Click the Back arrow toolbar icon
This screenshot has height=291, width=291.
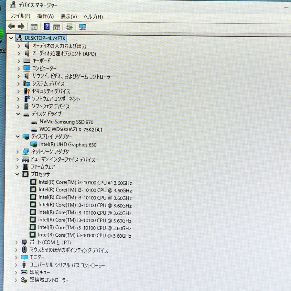pyautogui.click(x=12, y=27)
